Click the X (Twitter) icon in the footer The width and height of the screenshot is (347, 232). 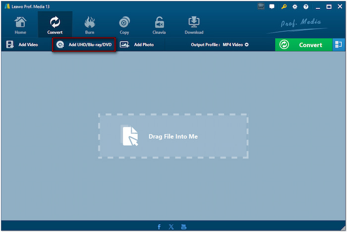click(171, 227)
